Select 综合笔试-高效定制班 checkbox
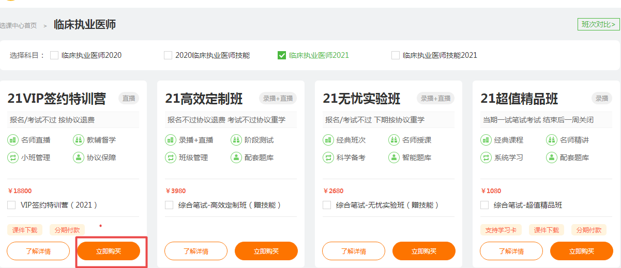Image resolution: width=621 pixels, height=268 pixels. (x=169, y=205)
